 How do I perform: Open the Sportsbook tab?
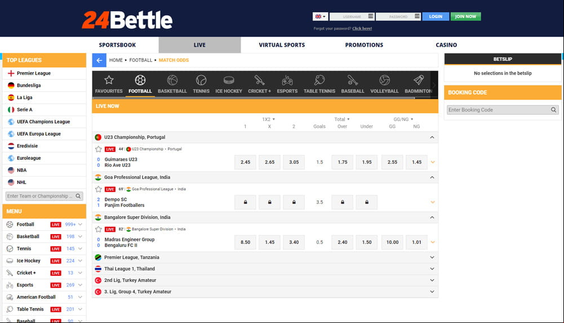(x=117, y=45)
